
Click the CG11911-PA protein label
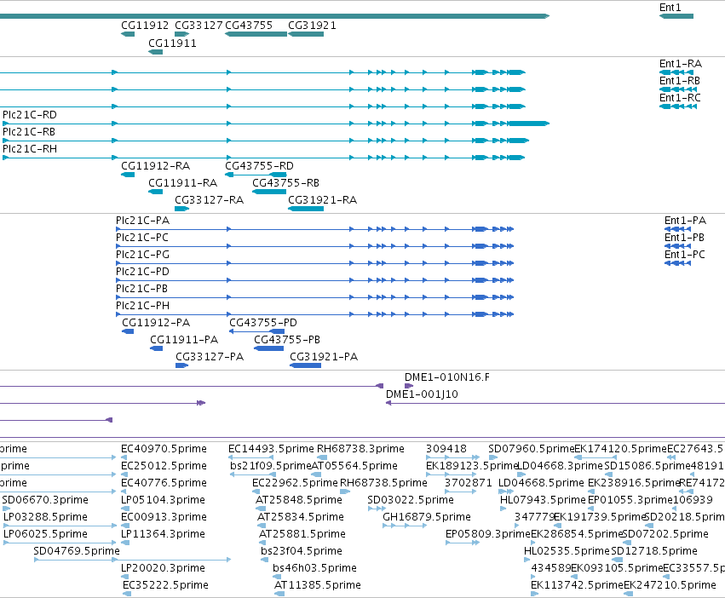coord(184,340)
